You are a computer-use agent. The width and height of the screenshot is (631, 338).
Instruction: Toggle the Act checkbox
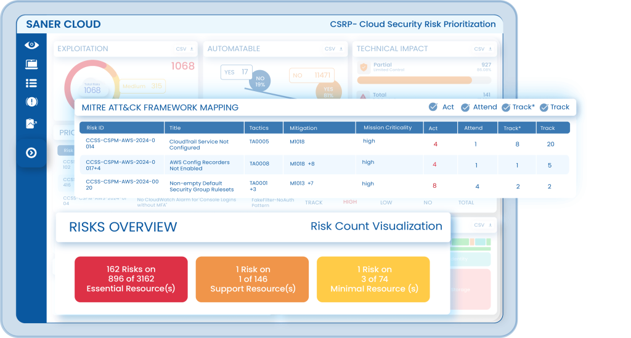pyautogui.click(x=433, y=107)
